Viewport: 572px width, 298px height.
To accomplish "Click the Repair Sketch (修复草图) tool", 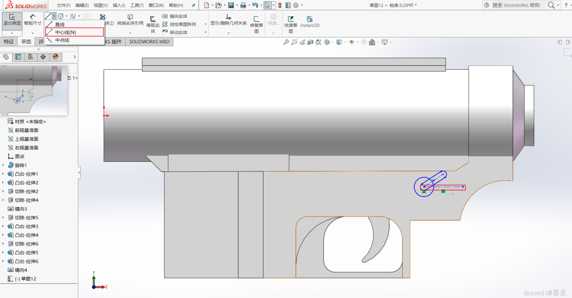I will (x=256, y=23).
